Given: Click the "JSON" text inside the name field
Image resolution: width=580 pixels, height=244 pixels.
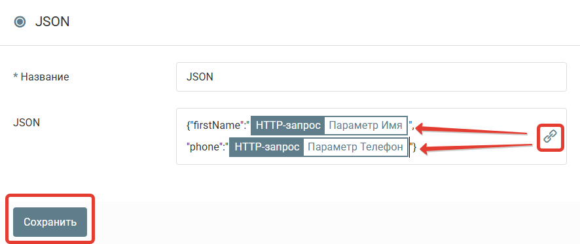Looking at the screenshot, I should (200, 77).
